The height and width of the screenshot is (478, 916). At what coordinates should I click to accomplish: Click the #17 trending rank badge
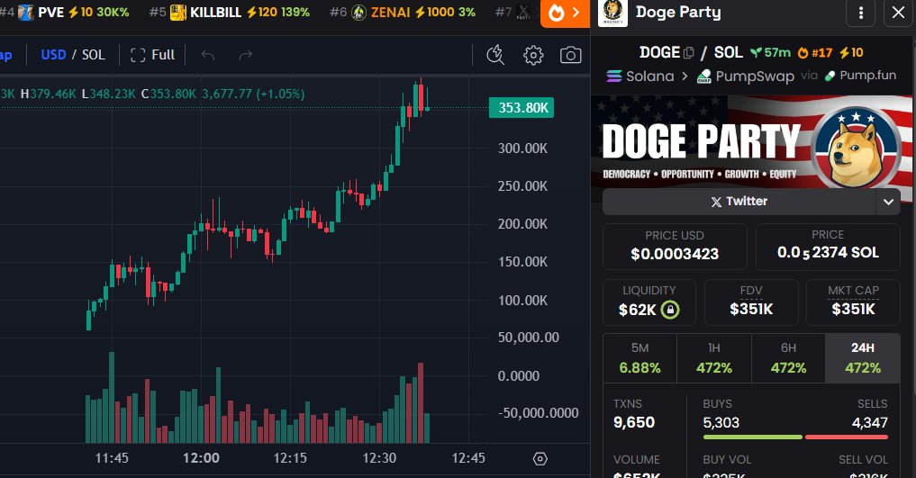click(815, 53)
